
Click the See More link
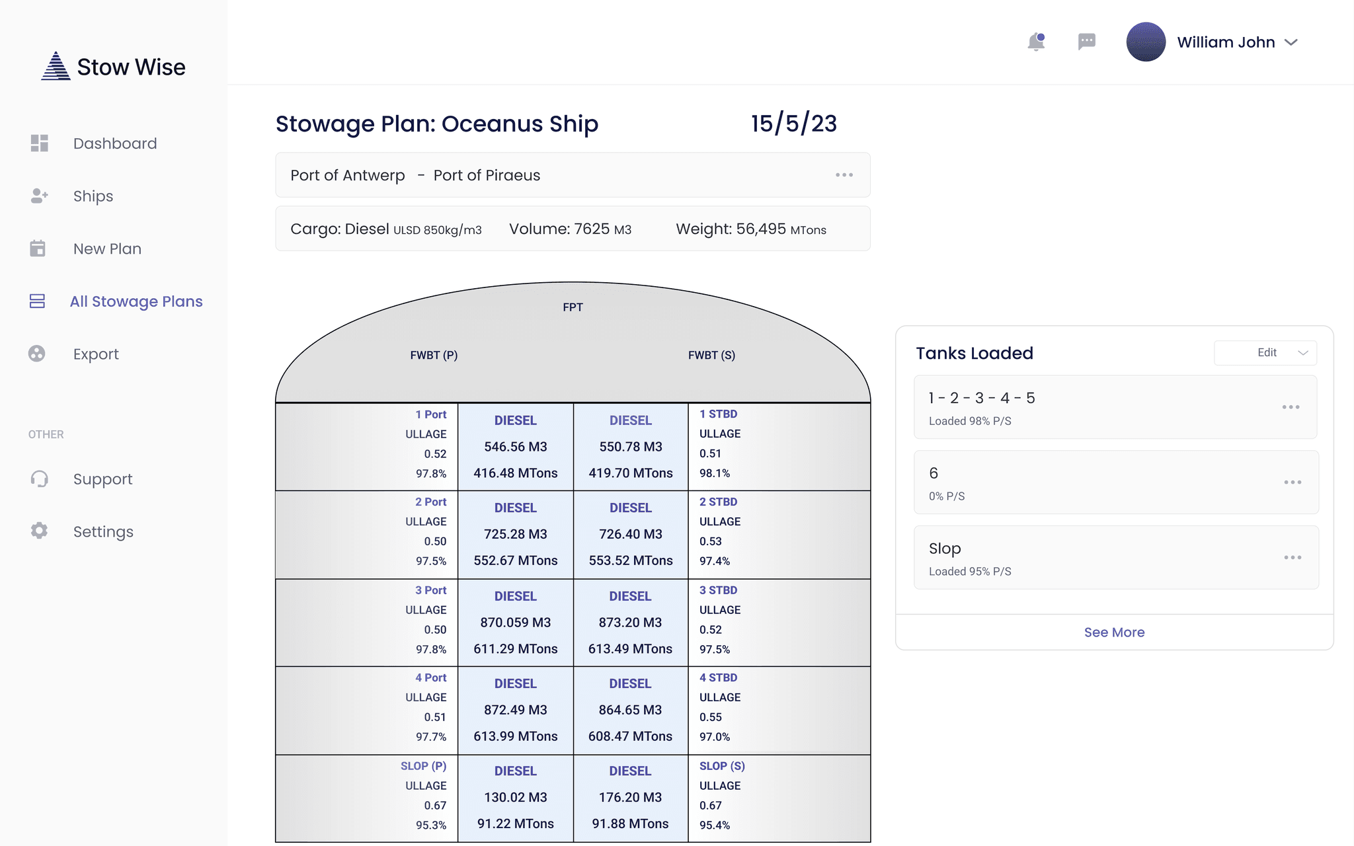[x=1114, y=632]
